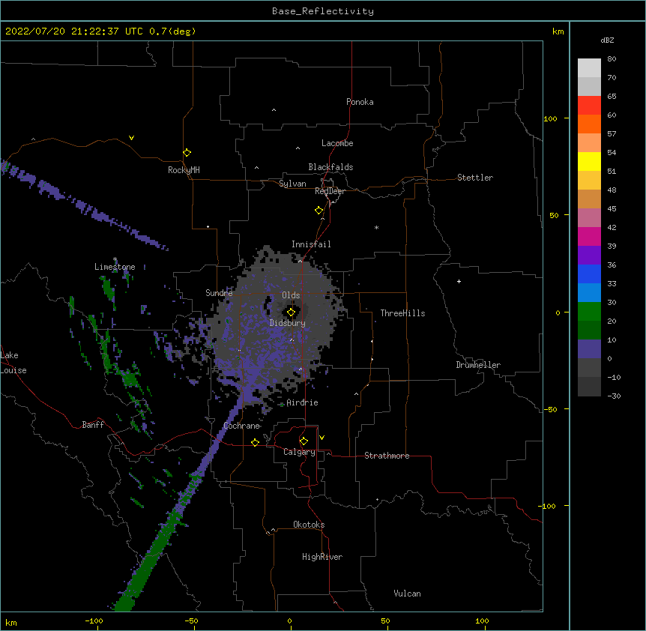Click the yellow diamond marker below Cochrane
646x631 pixels.
[x=255, y=442]
